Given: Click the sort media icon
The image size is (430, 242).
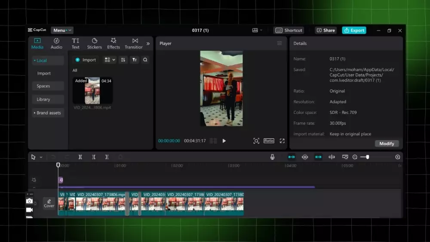Looking at the screenshot, I should (123, 60).
